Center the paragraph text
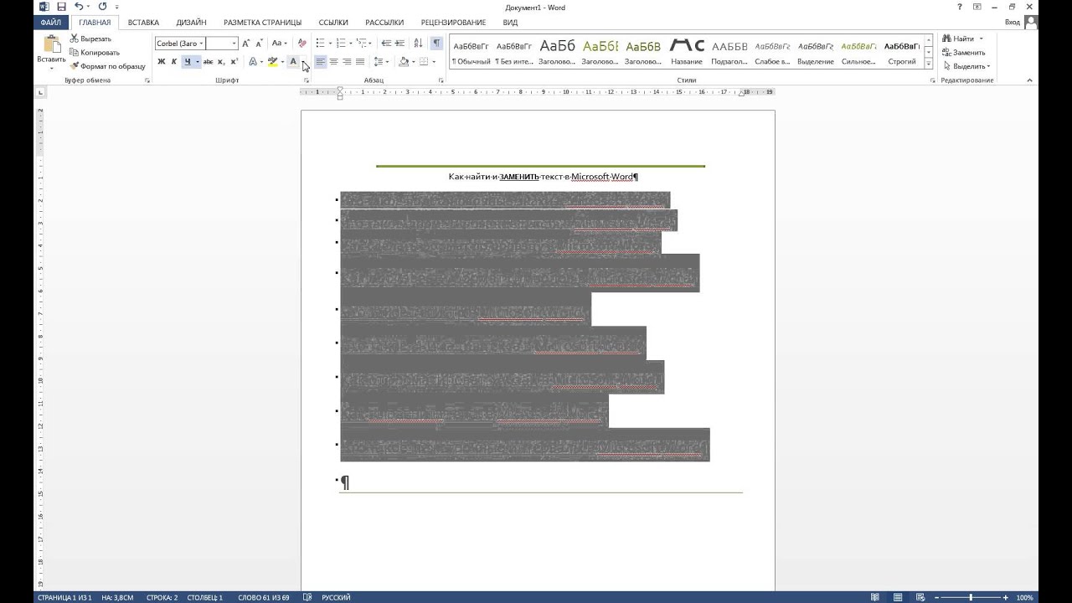1072x603 pixels. (333, 62)
